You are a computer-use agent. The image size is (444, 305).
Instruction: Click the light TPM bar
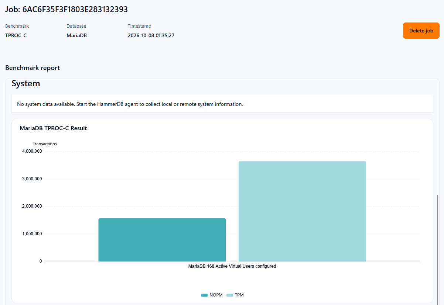tap(302, 211)
